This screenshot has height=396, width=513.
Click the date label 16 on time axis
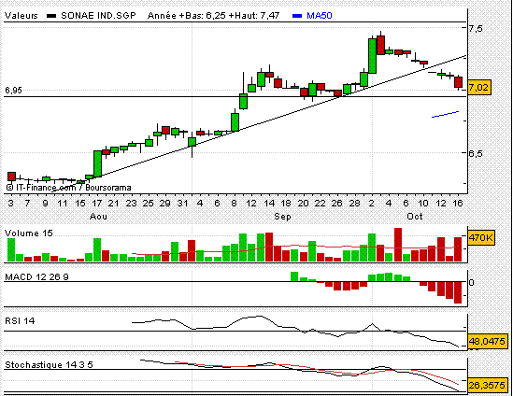click(x=457, y=204)
